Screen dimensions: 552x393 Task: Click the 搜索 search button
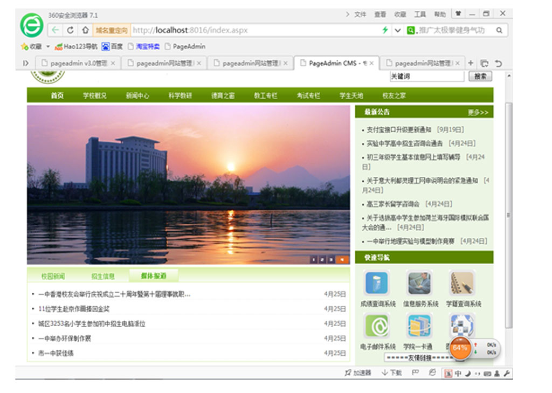pos(480,77)
